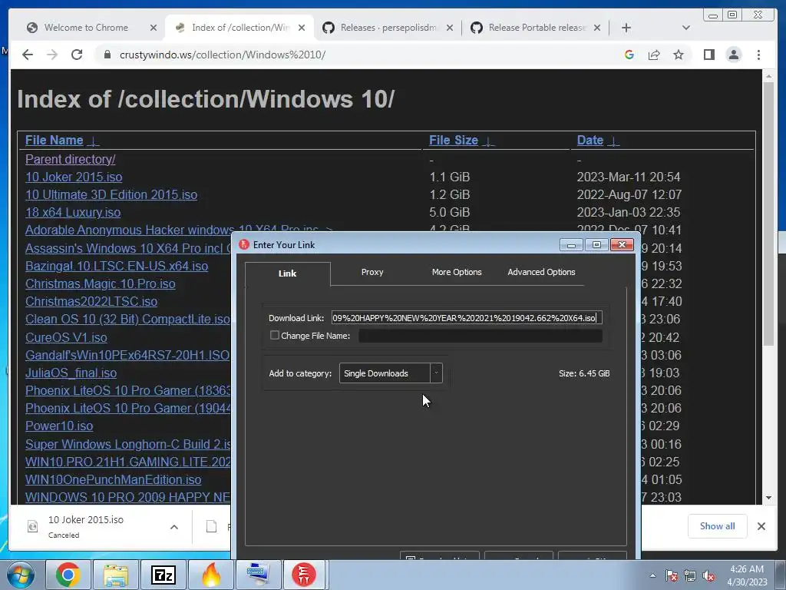This screenshot has height=590, width=786.
Task: Open Bazinga!.10.LTSC.EN-US.x64.iso link
Action: point(117,266)
